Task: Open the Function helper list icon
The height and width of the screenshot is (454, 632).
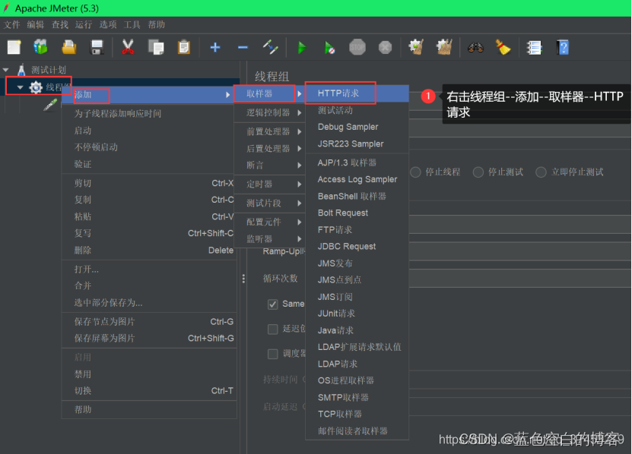Action: click(534, 48)
